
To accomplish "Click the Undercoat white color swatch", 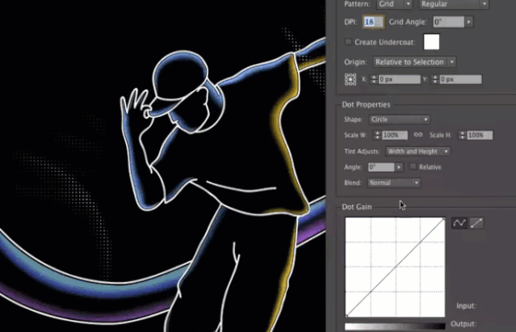I will pyautogui.click(x=431, y=42).
